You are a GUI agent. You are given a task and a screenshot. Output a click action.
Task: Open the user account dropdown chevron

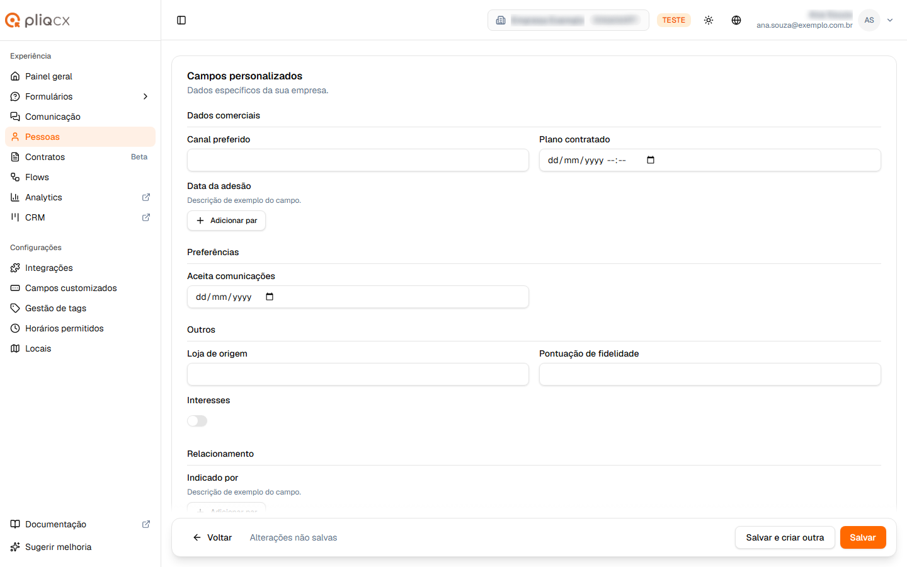pos(890,20)
